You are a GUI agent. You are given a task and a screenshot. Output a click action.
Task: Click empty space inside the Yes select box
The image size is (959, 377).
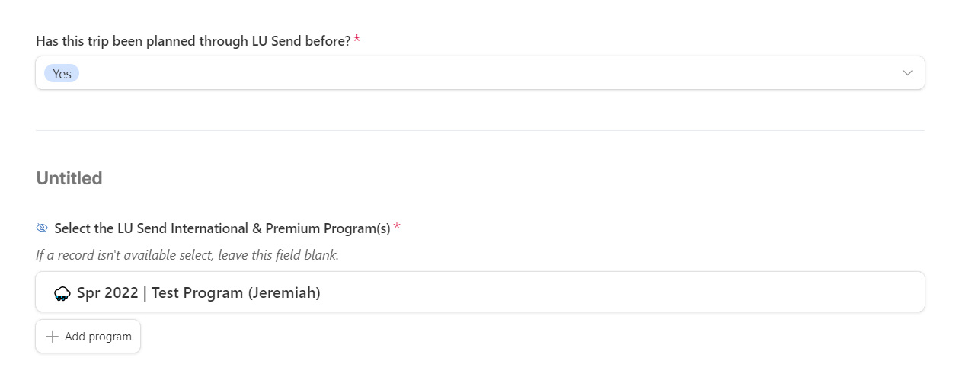[x=487, y=73]
